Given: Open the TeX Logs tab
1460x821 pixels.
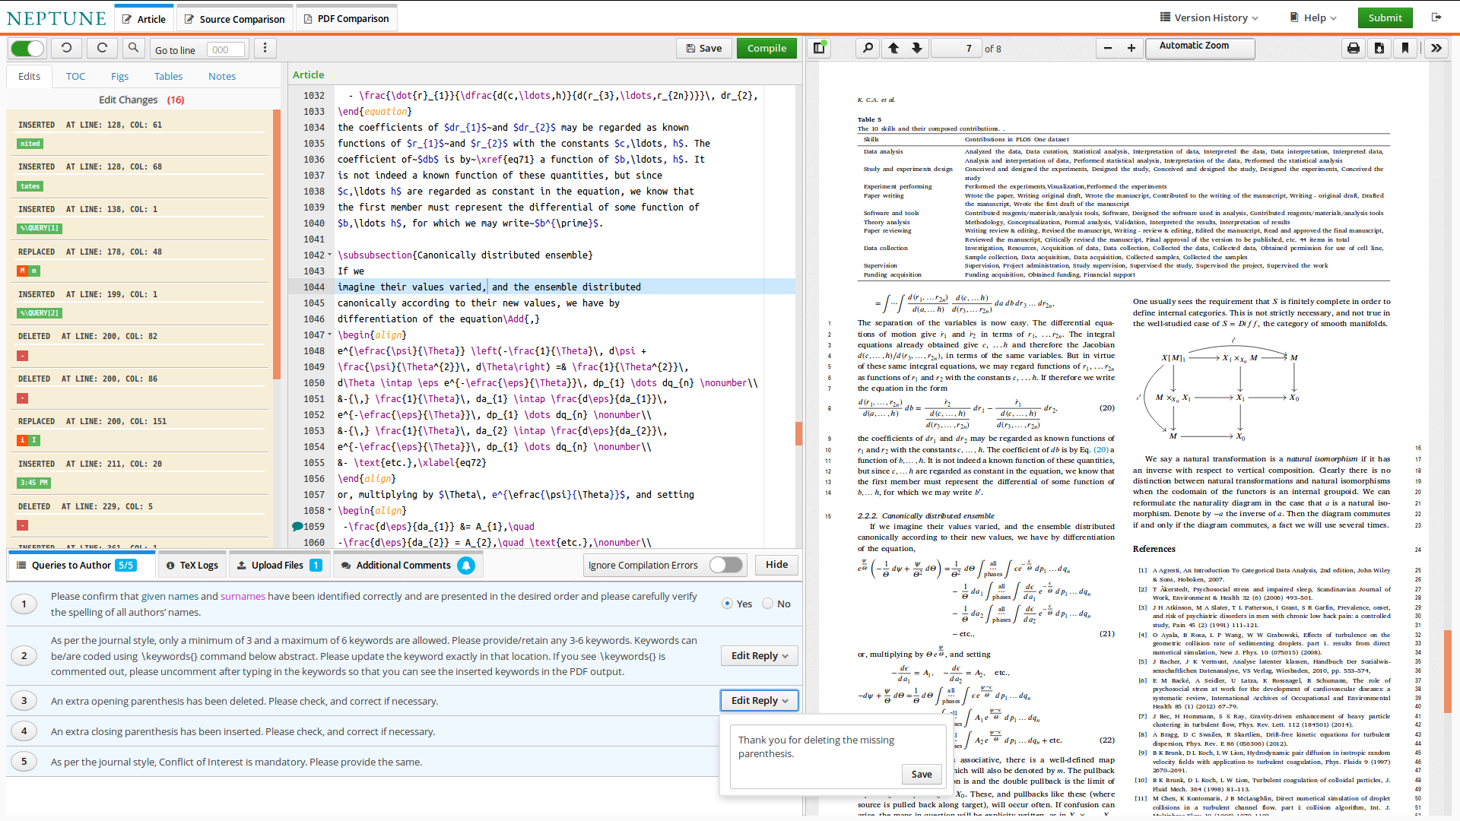Looking at the screenshot, I should (192, 565).
